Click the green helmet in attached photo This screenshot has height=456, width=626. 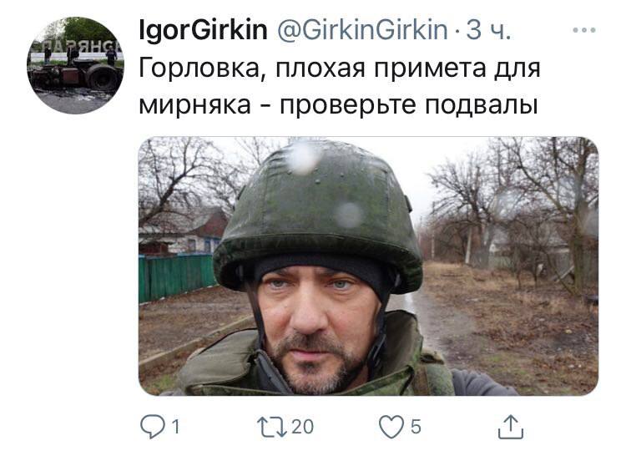[318, 215]
